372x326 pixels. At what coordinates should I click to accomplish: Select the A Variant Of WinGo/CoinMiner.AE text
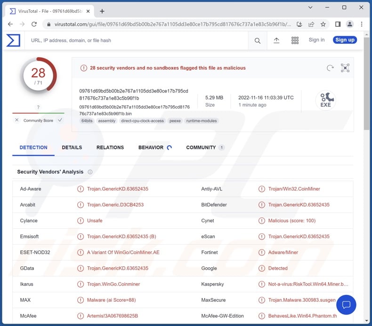point(123,252)
